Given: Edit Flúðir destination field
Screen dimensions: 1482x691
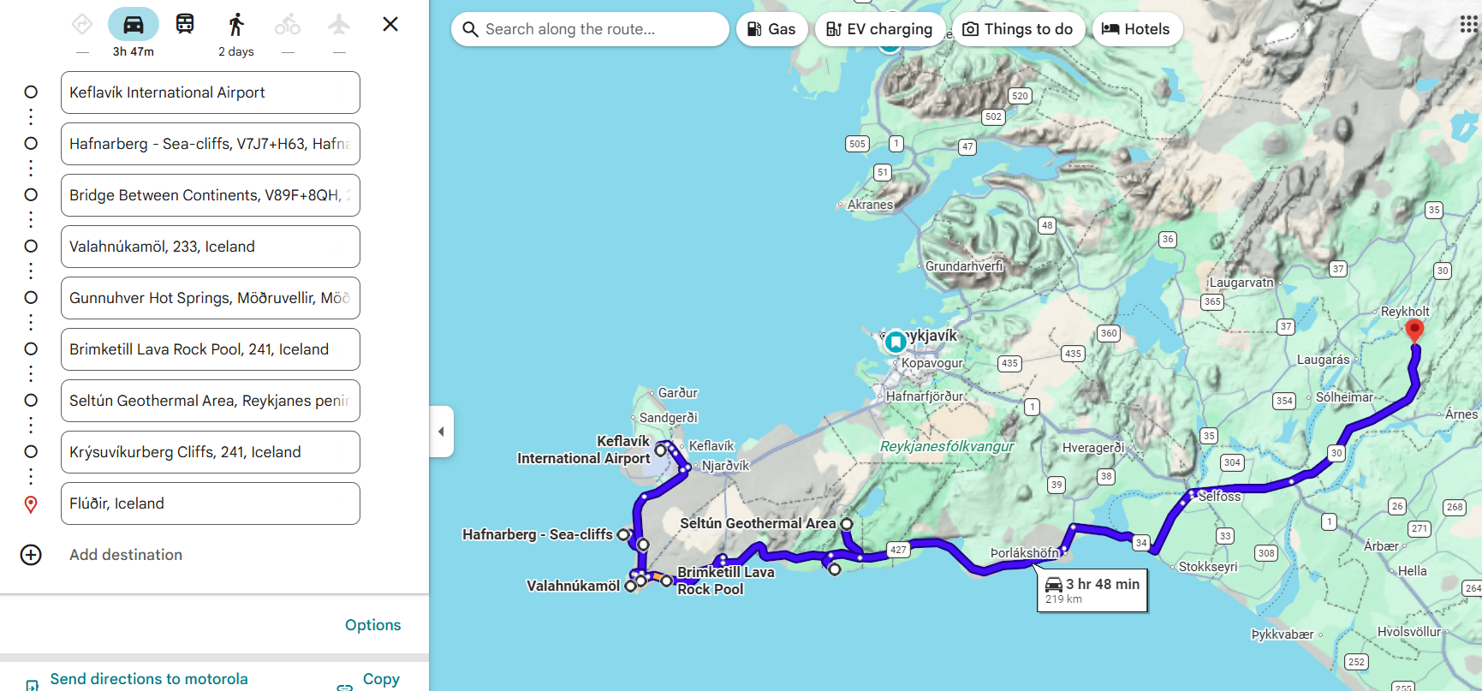Looking at the screenshot, I should pyautogui.click(x=211, y=503).
